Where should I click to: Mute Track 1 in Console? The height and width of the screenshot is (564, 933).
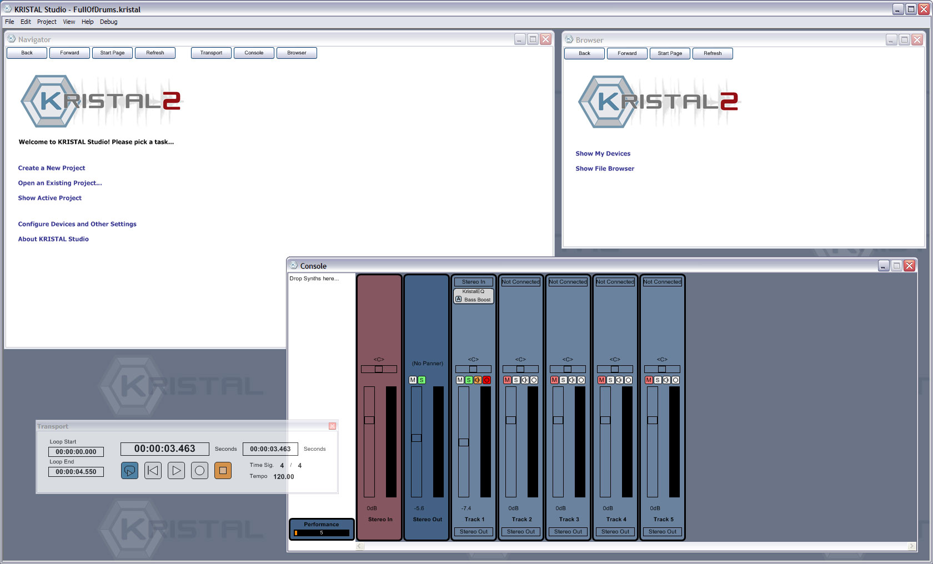click(x=460, y=380)
